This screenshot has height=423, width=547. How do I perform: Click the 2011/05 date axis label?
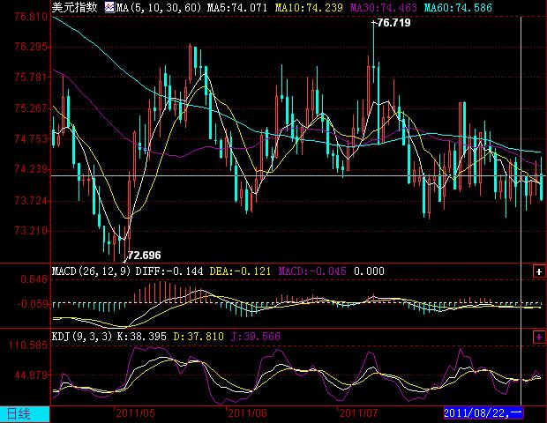(135, 413)
